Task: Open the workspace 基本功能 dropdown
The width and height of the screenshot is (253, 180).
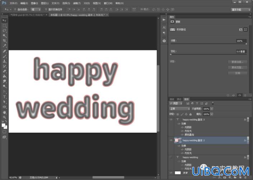Action: (240, 10)
